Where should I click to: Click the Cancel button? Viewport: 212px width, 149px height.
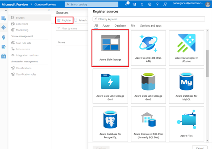pyautogui.click(x=200, y=148)
